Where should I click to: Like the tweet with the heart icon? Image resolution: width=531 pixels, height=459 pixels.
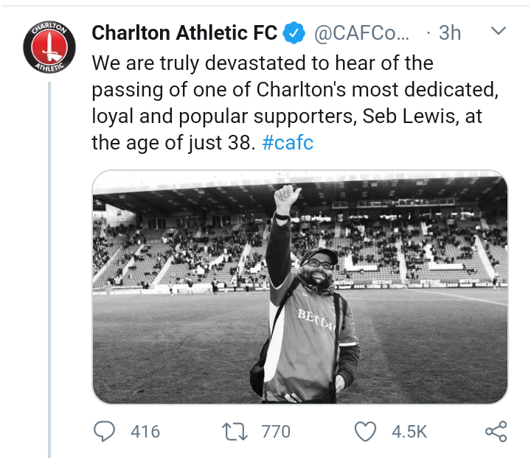click(x=366, y=431)
